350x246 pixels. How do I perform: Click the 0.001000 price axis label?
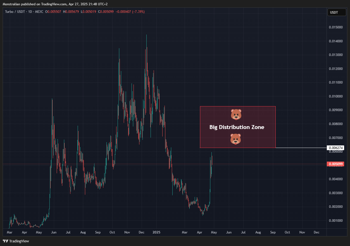coord(335,221)
